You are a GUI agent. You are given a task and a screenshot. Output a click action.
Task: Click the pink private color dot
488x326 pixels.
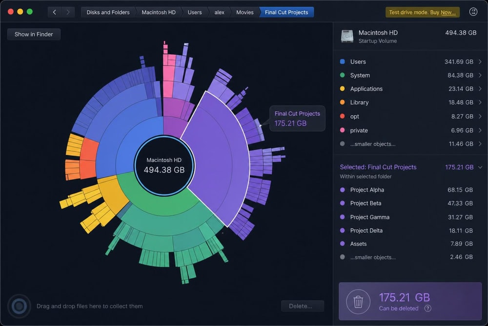pos(343,130)
